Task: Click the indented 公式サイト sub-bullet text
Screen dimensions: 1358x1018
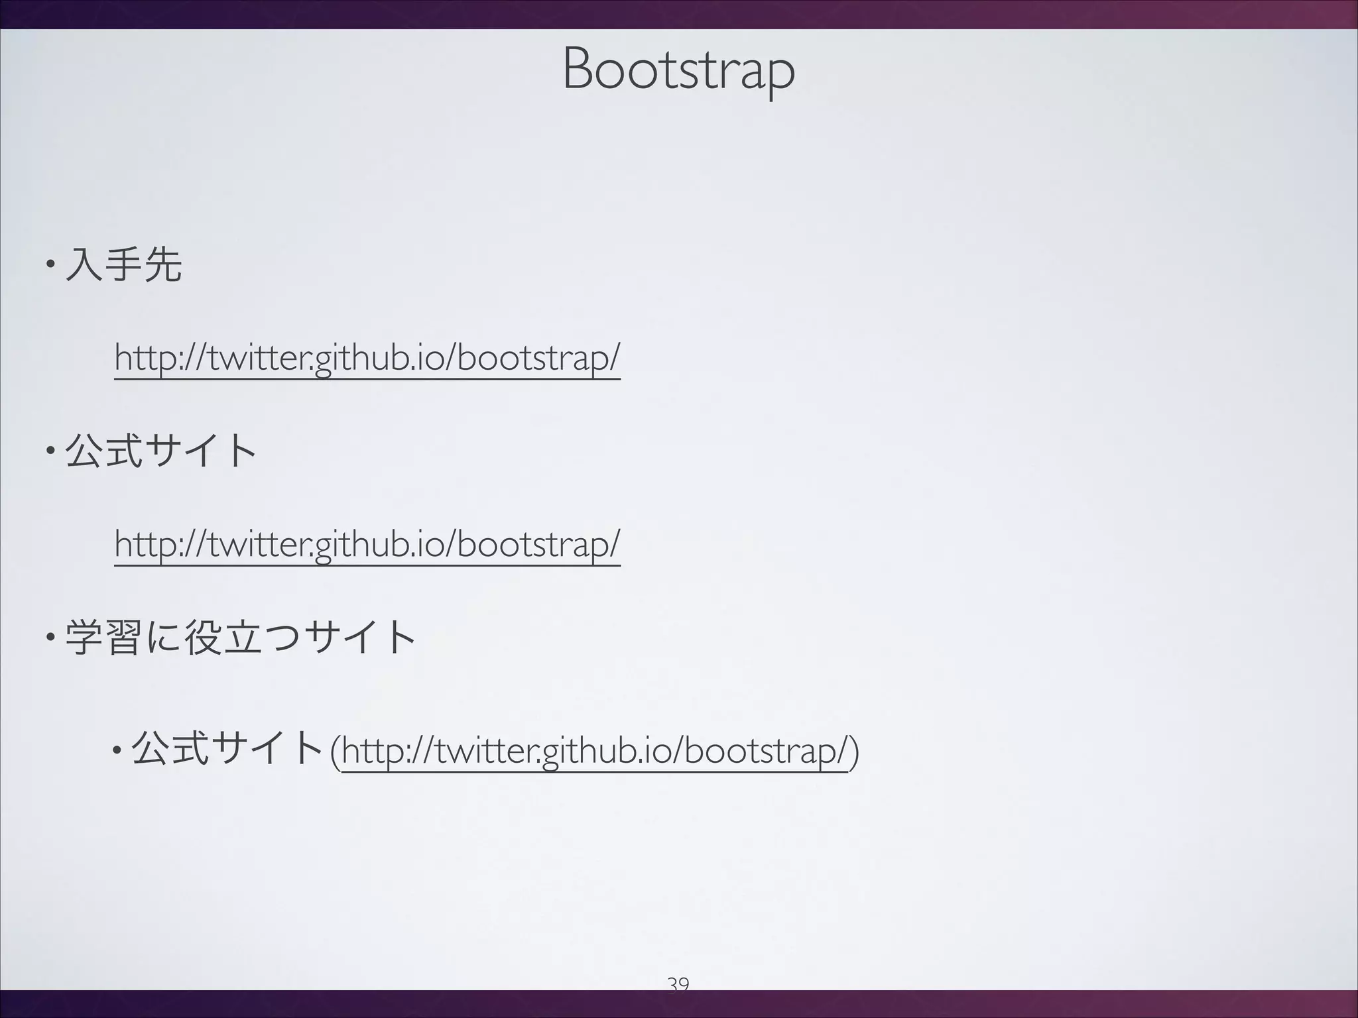Action: tap(227, 749)
